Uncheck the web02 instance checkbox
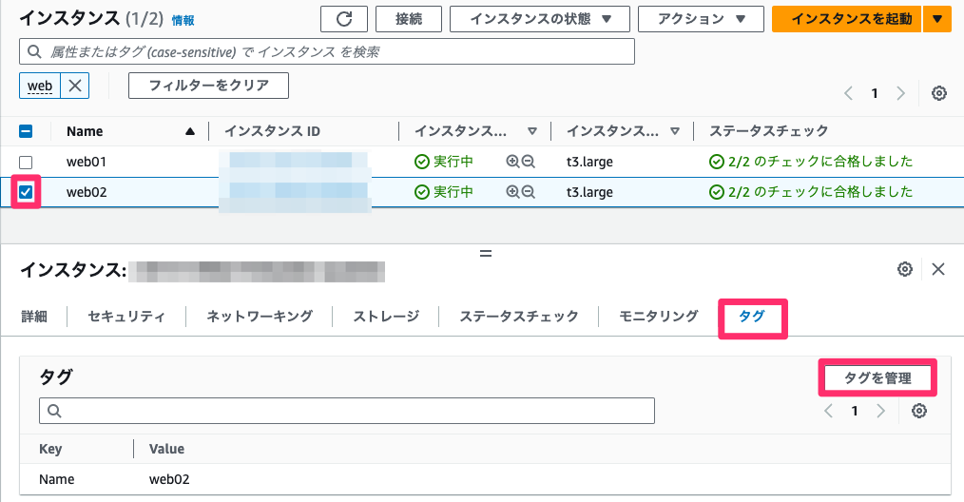The width and height of the screenshot is (964, 502). (x=26, y=192)
